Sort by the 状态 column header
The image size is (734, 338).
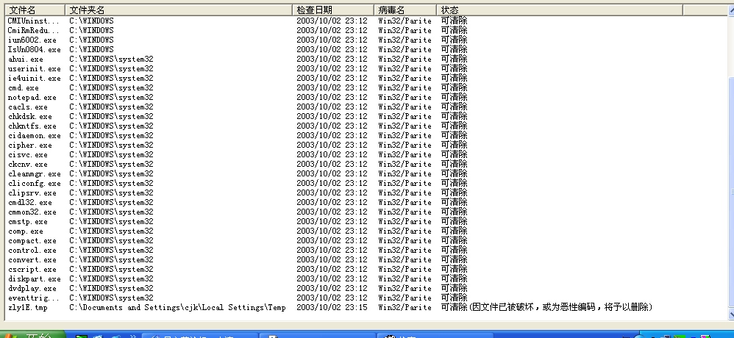[x=560, y=10]
